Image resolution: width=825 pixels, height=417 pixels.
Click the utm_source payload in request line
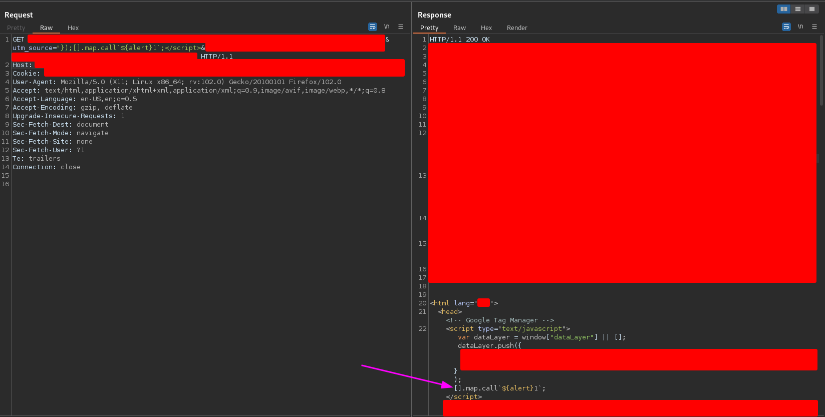(x=108, y=48)
